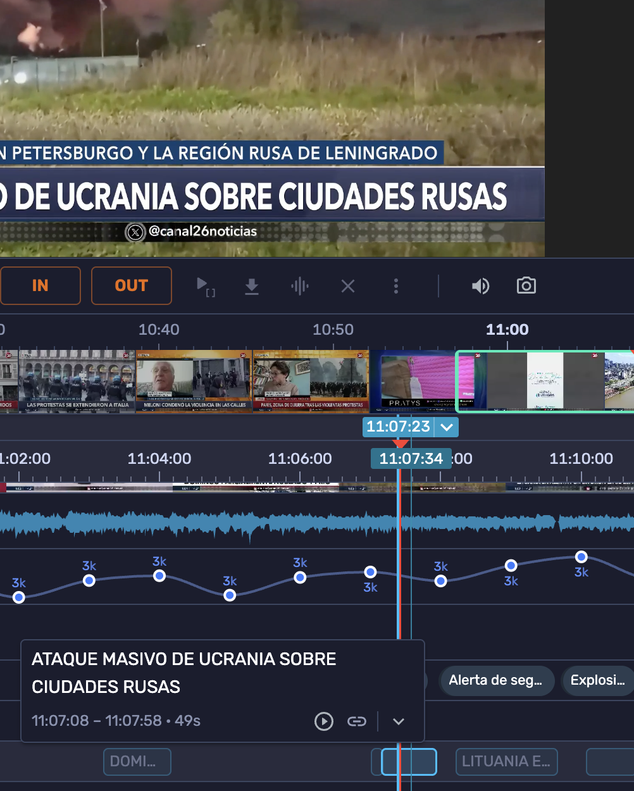Set the OUT point button

(132, 285)
